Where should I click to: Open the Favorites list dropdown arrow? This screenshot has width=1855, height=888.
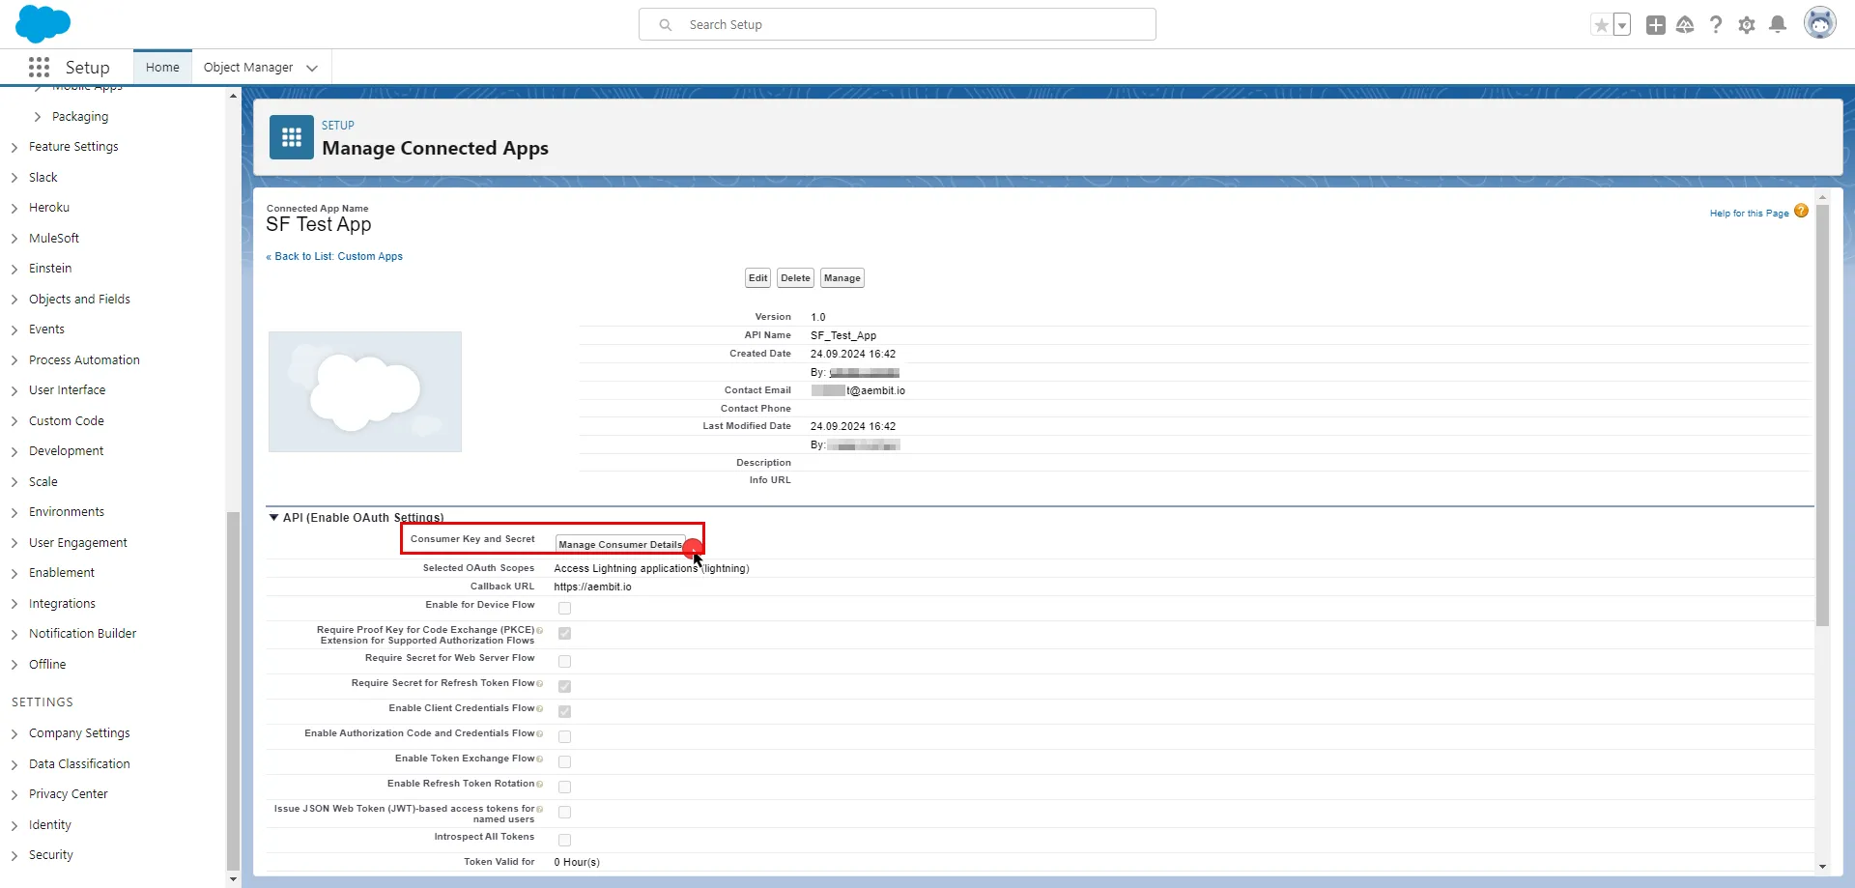pyautogui.click(x=1622, y=25)
